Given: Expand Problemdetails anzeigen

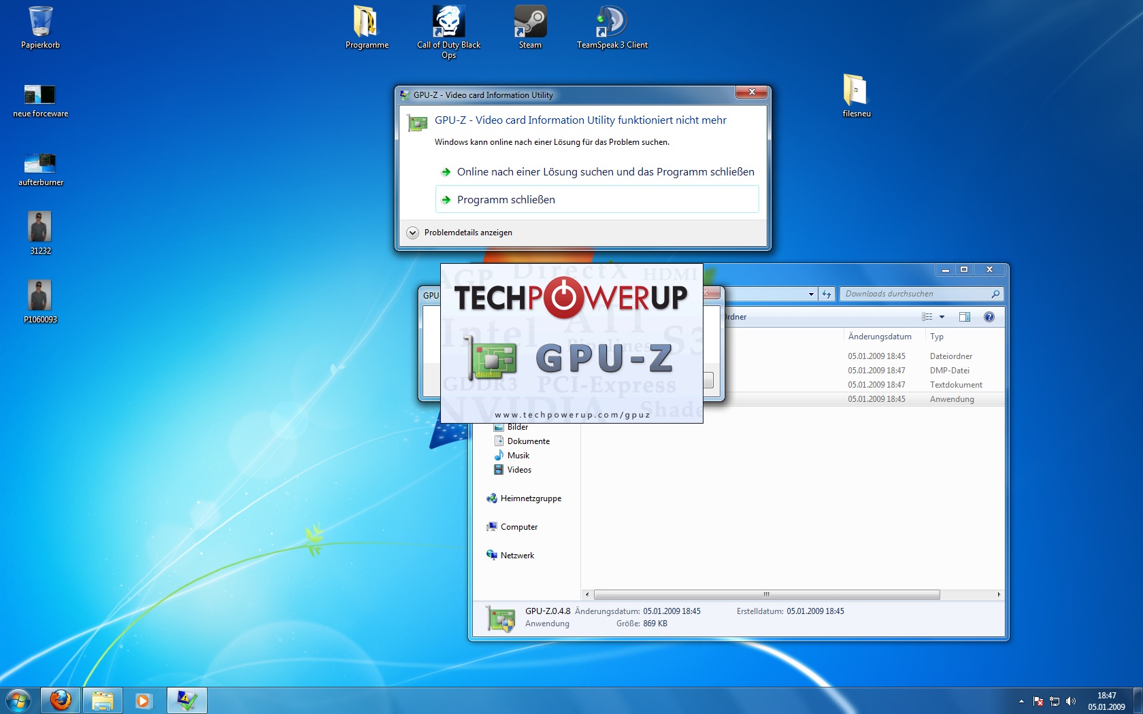Looking at the screenshot, I should click(x=460, y=233).
